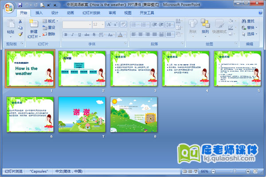Decrease font size with the small A

[x=116, y=24]
